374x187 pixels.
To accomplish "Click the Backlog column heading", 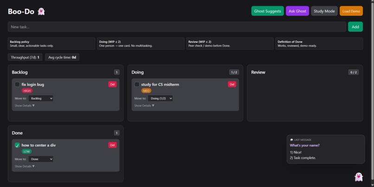I will [x=19, y=72].
